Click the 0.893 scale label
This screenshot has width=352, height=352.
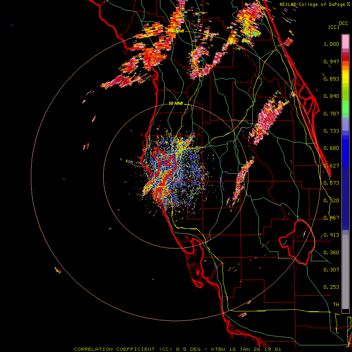coord(331,79)
